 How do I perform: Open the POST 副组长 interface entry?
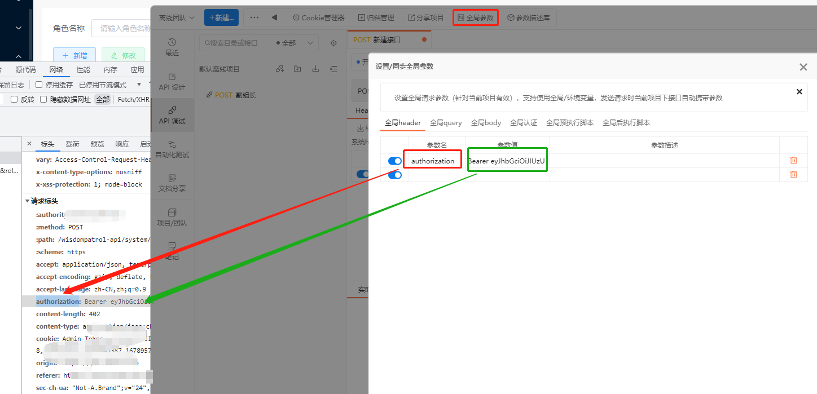231,95
